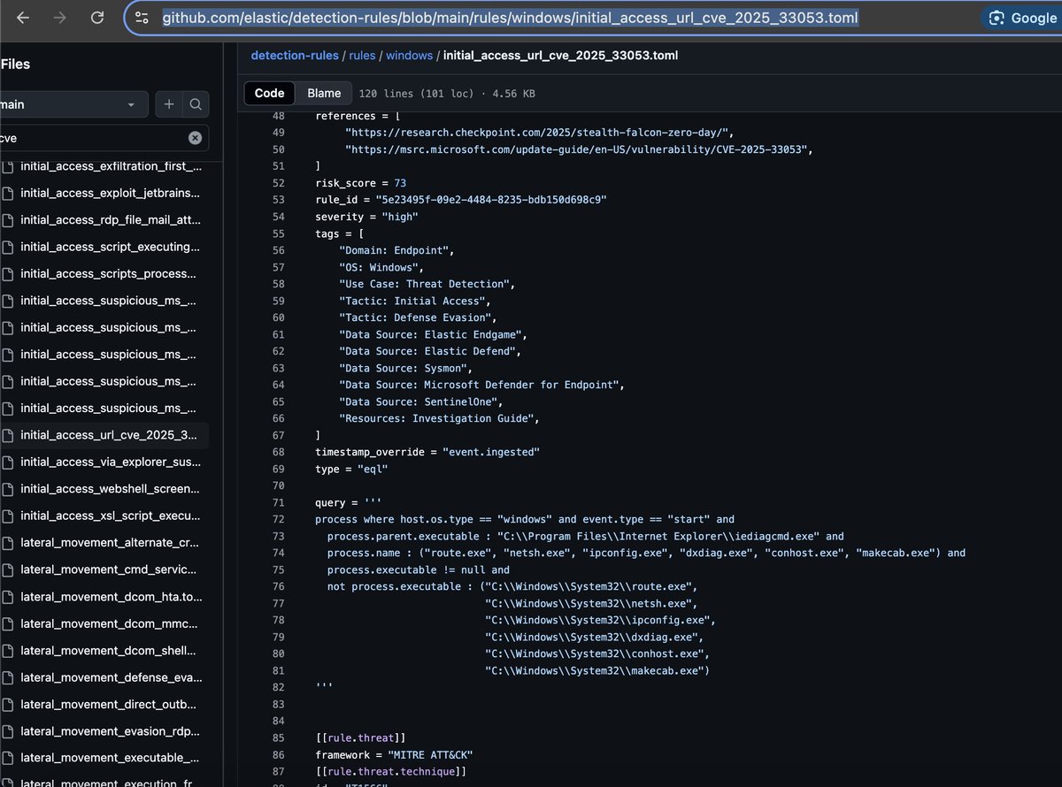Click the plus icon to add a file
The image size is (1062, 787).
(x=169, y=104)
